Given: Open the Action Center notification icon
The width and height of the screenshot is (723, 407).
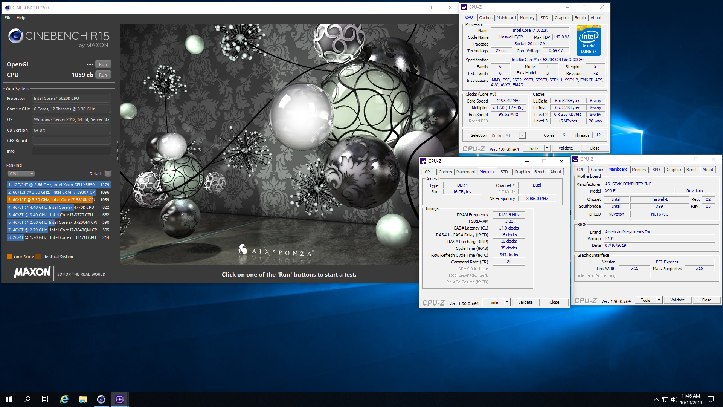Looking at the screenshot, I should pyautogui.click(x=711, y=399).
